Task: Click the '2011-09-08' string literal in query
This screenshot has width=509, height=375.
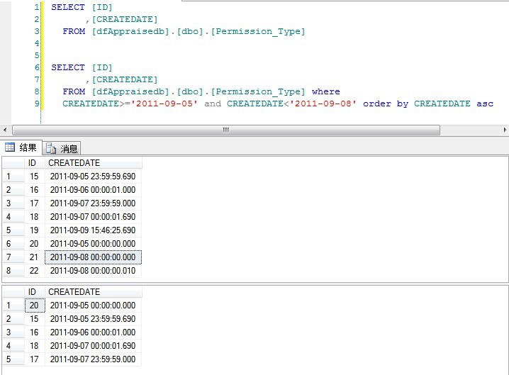Action: click(323, 103)
